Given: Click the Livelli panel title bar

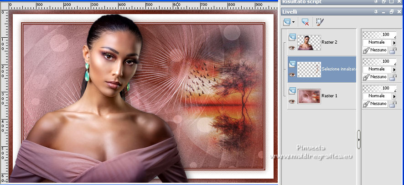Looking at the screenshot, I should (x=342, y=12).
